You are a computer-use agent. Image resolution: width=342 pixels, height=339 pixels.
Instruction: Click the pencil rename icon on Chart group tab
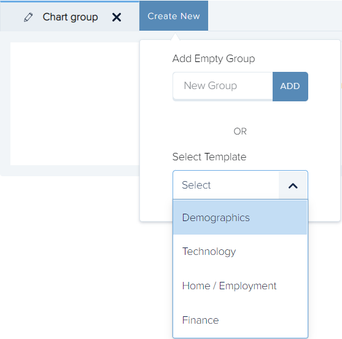click(28, 17)
